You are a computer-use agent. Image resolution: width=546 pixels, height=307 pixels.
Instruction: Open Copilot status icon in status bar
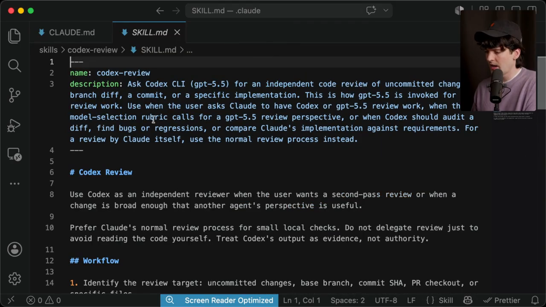[468, 300]
